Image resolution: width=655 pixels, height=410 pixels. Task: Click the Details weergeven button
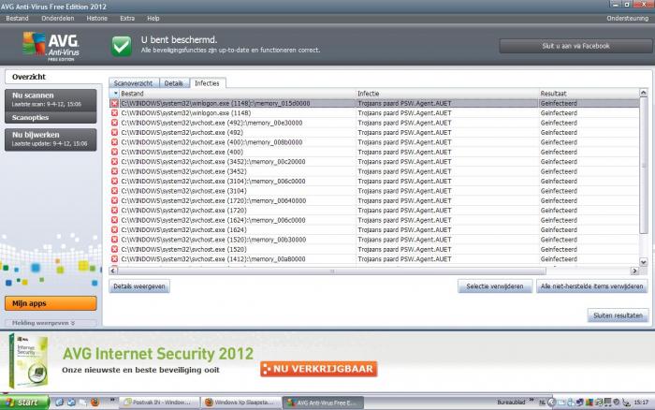pyautogui.click(x=139, y=286)
